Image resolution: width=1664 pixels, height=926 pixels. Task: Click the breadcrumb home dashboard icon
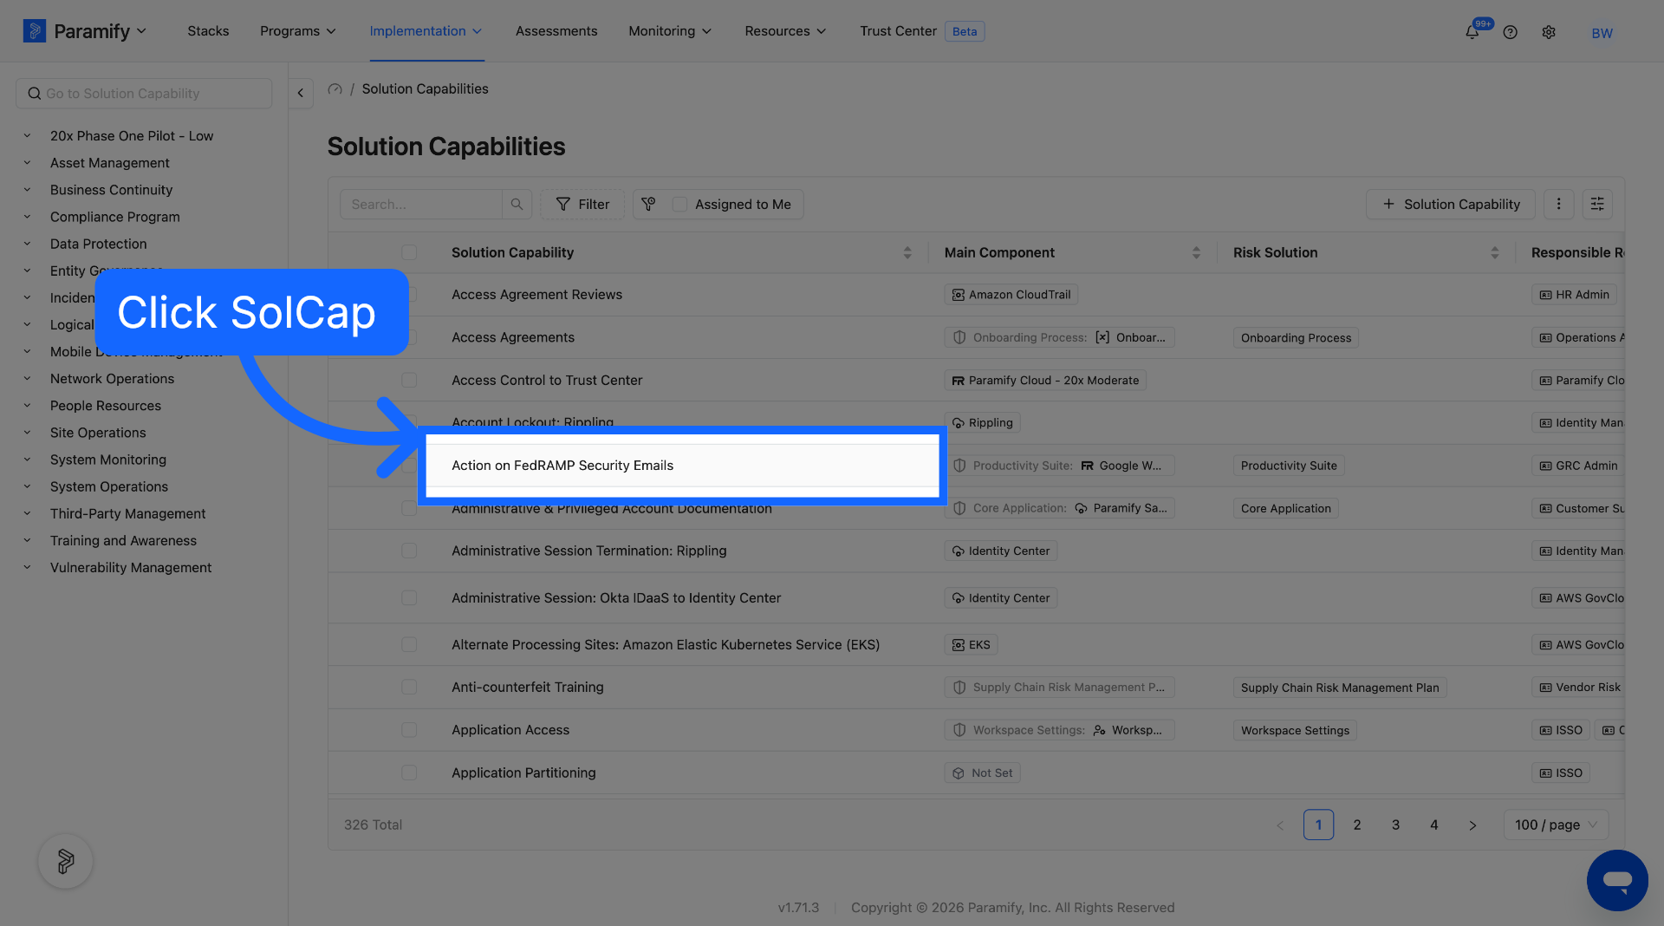(x=335, y=88)
